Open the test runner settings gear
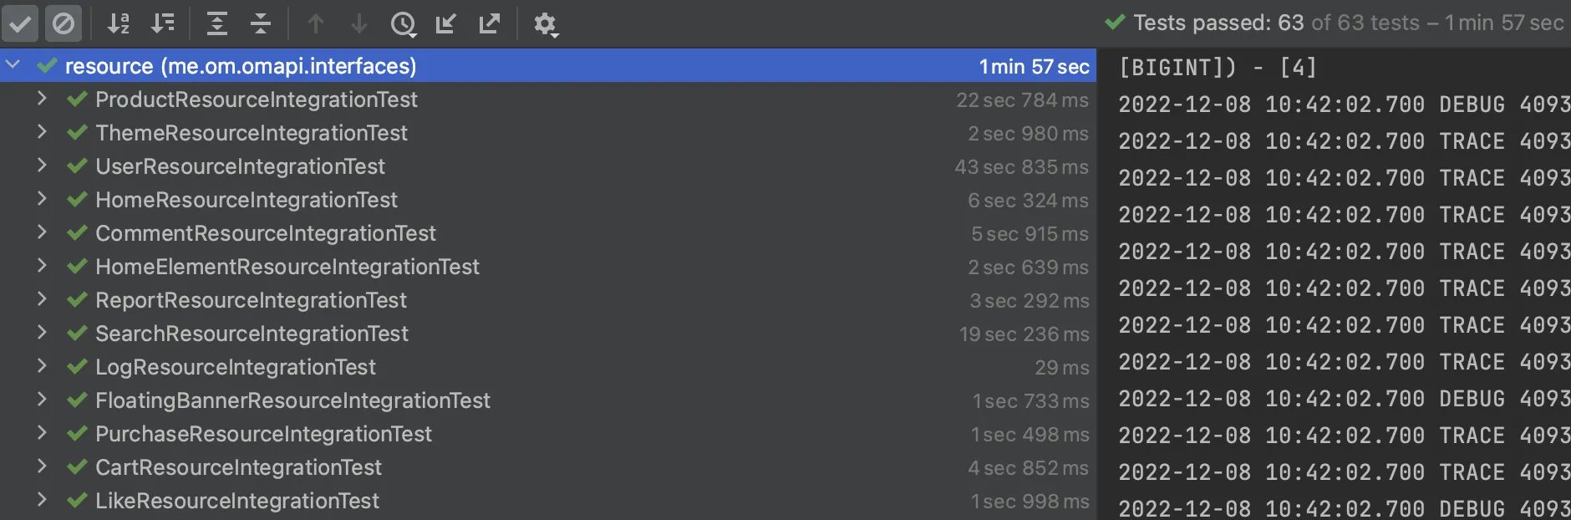This screenshot has height=520, width=1571. pos(545,24)
